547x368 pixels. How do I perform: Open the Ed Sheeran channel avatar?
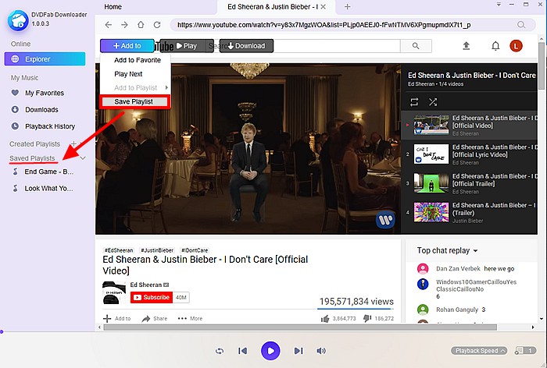point(114,292)
